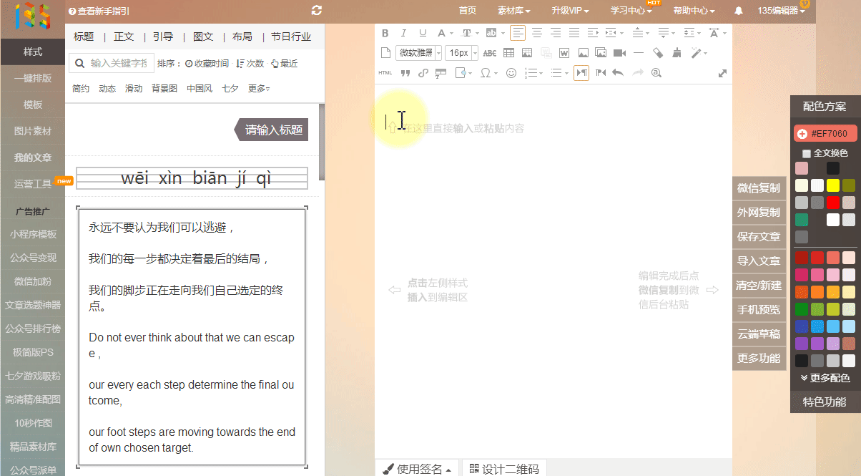The image size is (861, 476).
Task: Open the 首页 link
Action: point(468,11)
